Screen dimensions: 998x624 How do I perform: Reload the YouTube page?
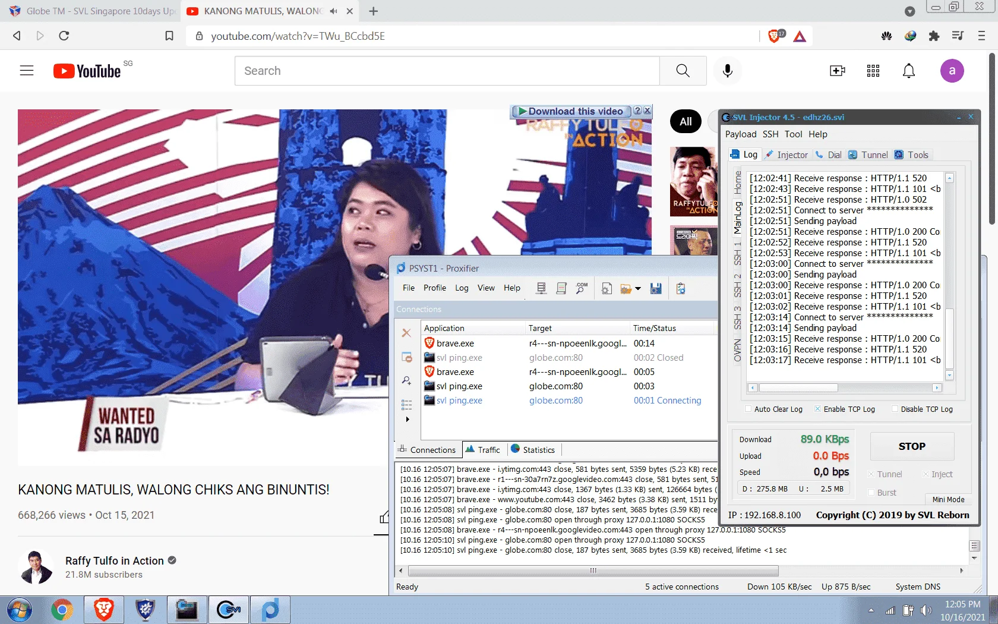64,36
